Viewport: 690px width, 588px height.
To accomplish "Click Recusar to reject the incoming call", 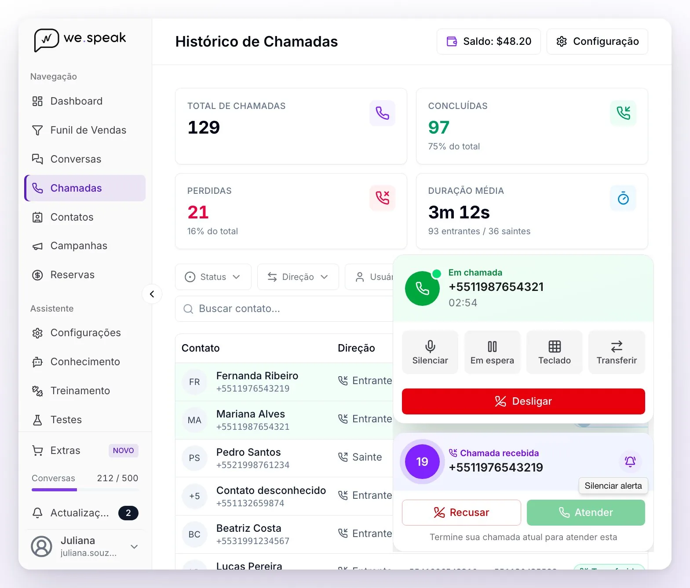I will click(x=461, y=512).
